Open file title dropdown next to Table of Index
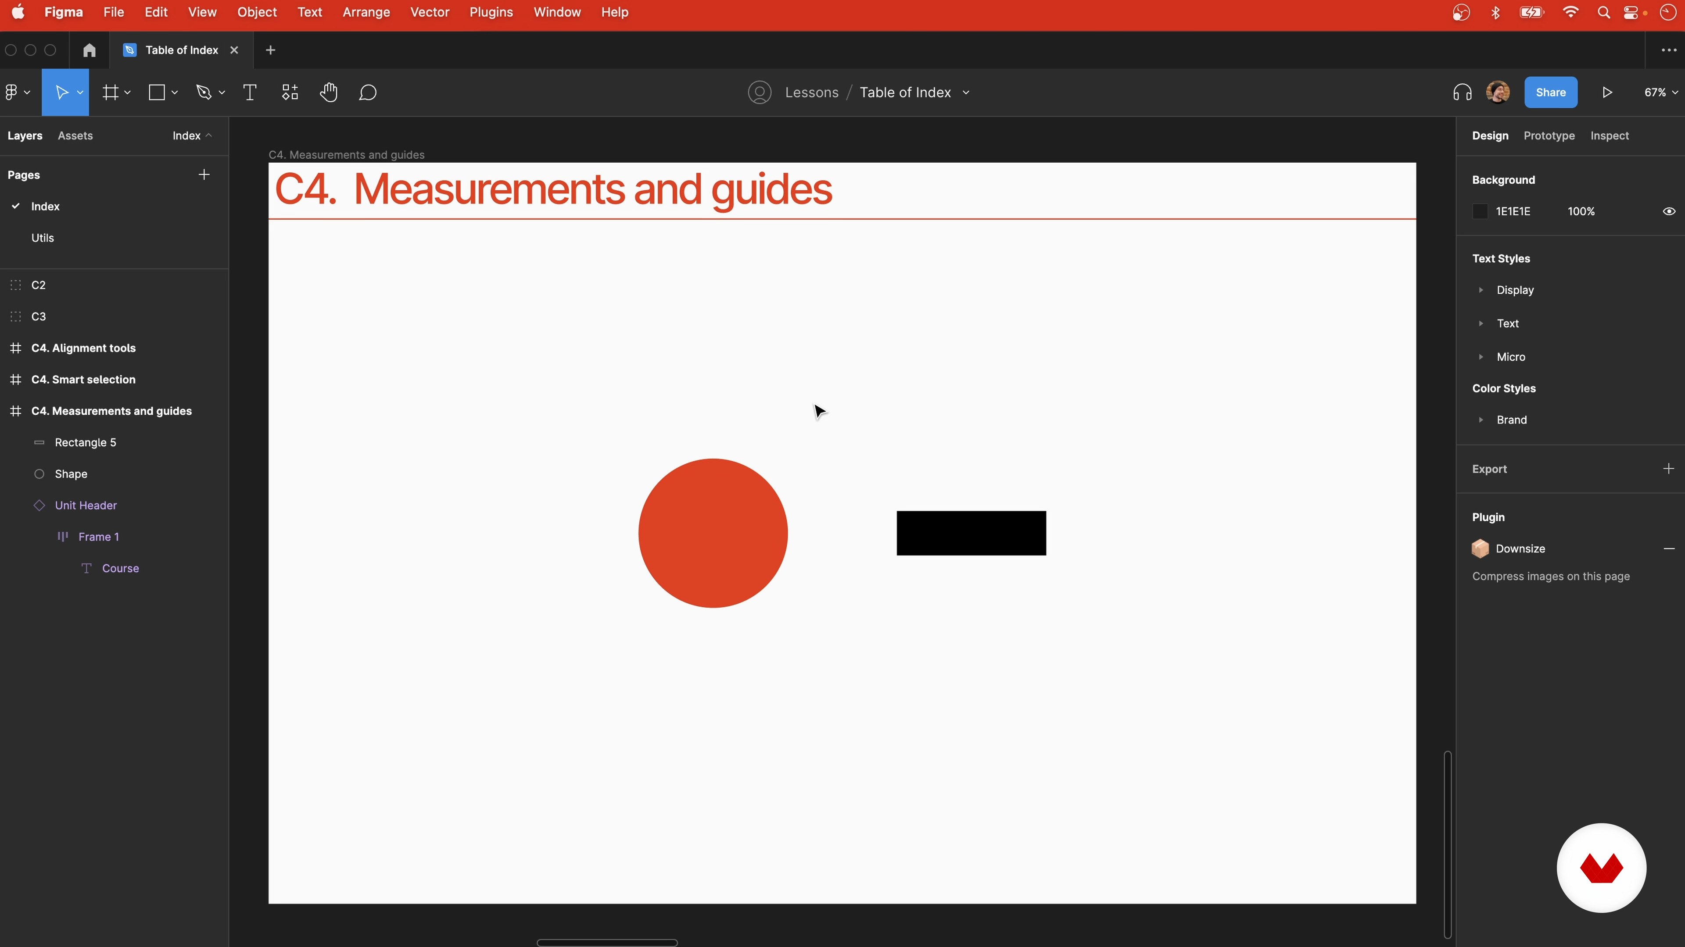 click(x=965, y=92)
